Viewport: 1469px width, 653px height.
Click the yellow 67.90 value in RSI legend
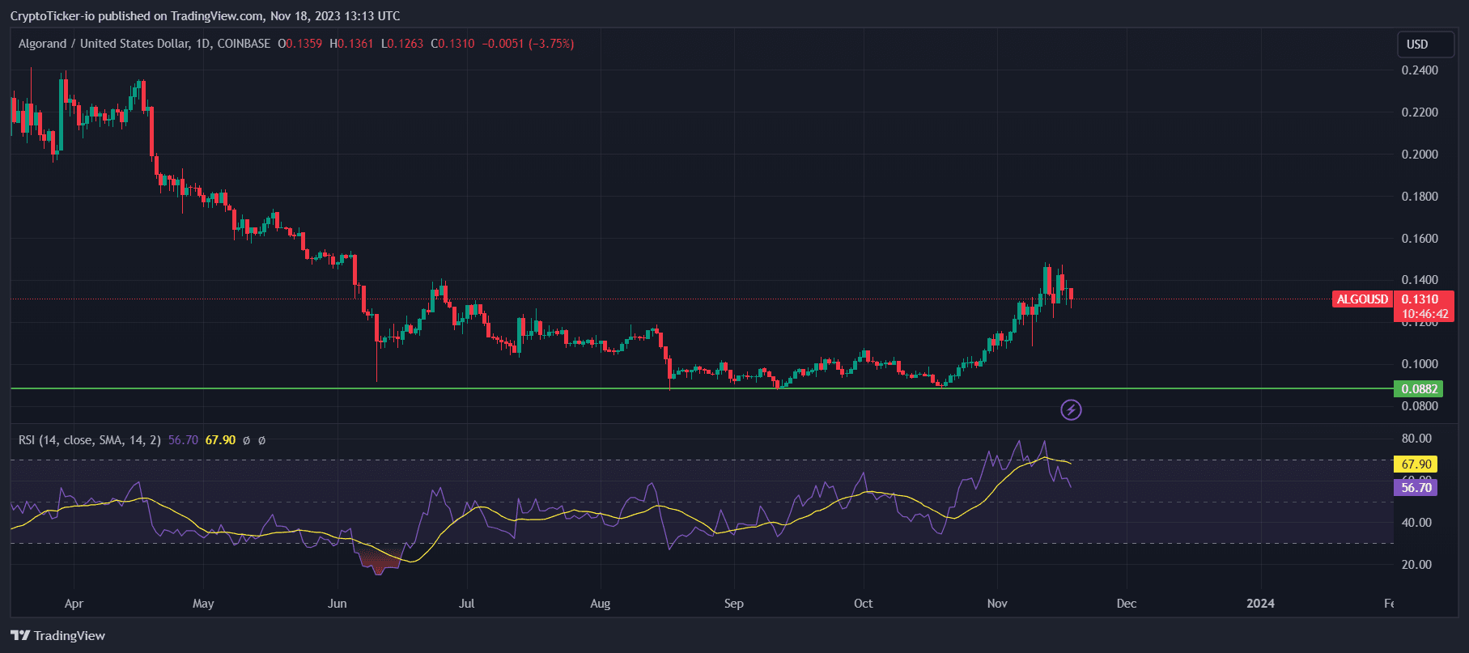point(220,440)
